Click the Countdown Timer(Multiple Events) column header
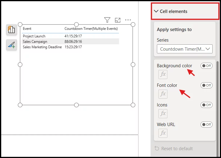The image size is (221, 158). pyautogui.click(x=91, y=29)
